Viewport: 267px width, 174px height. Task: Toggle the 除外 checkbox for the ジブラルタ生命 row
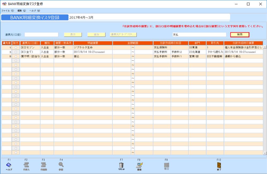coord(16,48)
